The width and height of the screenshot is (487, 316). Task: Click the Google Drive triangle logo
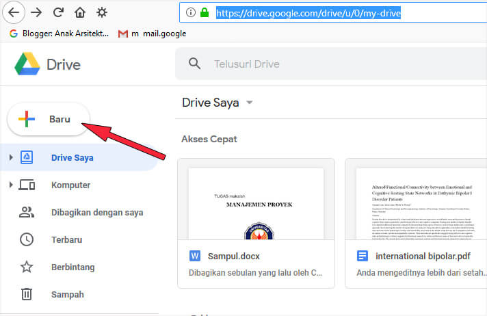tap(27, 64)
